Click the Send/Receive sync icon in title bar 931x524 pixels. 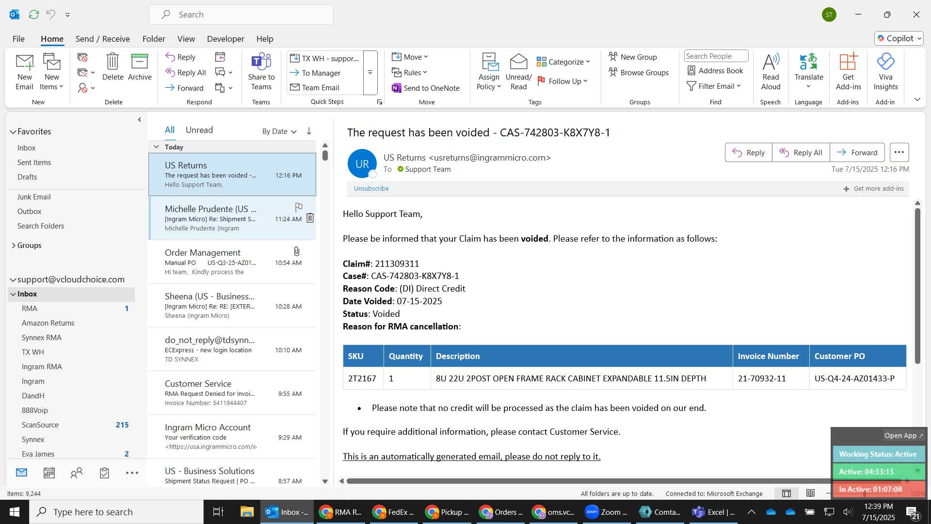33,15
